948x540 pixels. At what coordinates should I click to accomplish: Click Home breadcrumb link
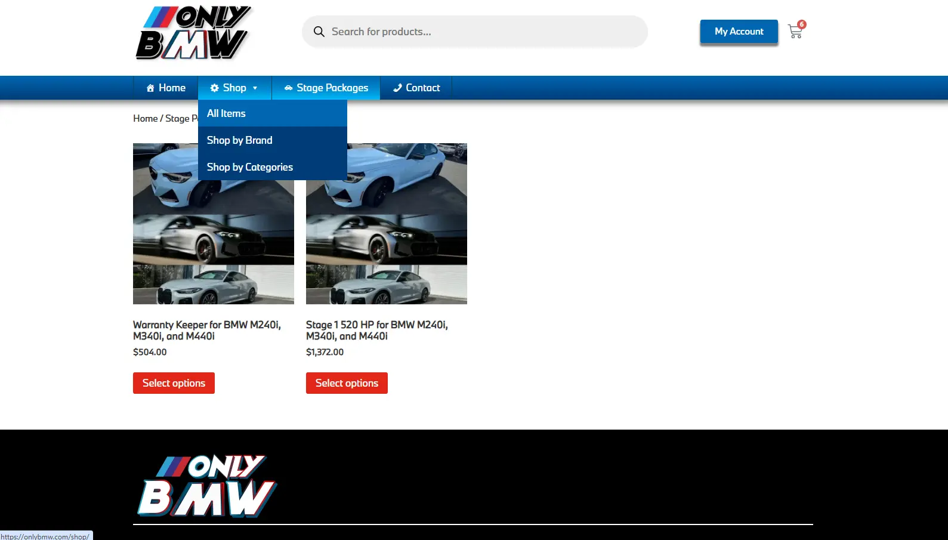(145, 119)
